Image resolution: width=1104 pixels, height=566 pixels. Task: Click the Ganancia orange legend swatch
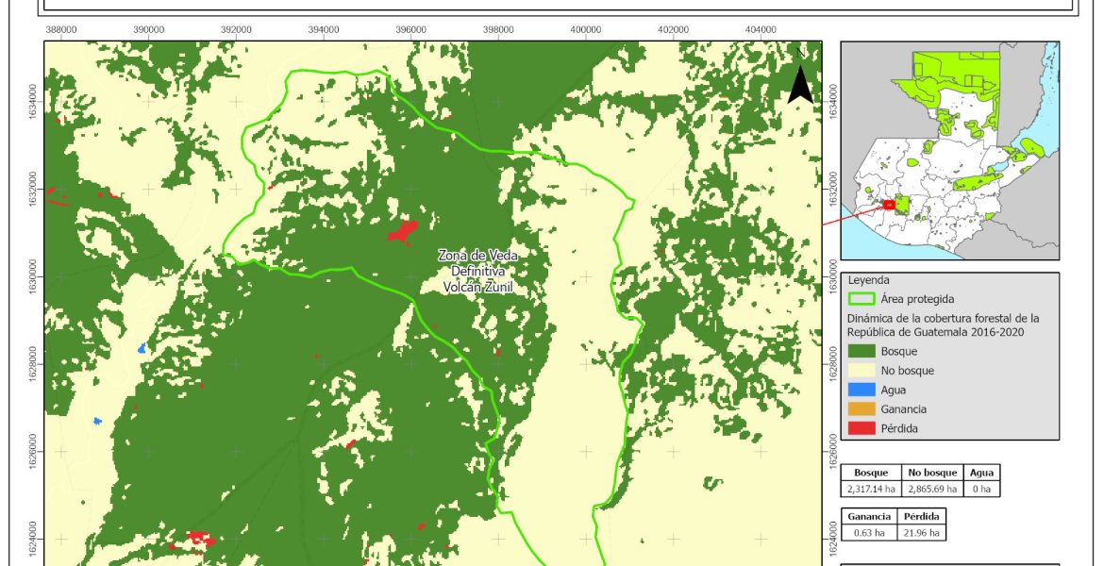click(x=861, y=408)
